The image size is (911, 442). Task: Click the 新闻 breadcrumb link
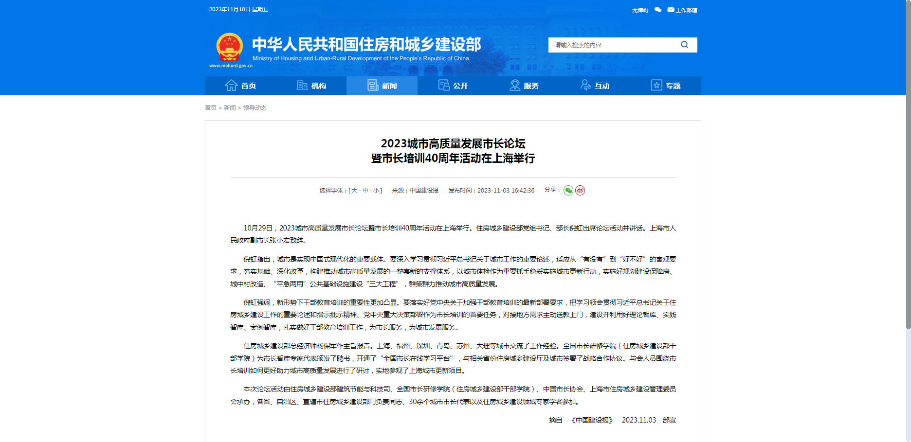(230, 108)
